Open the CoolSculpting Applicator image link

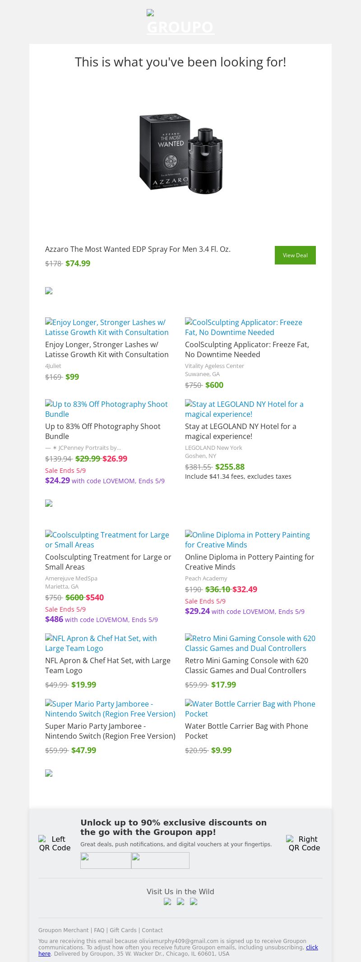point(244,327)
